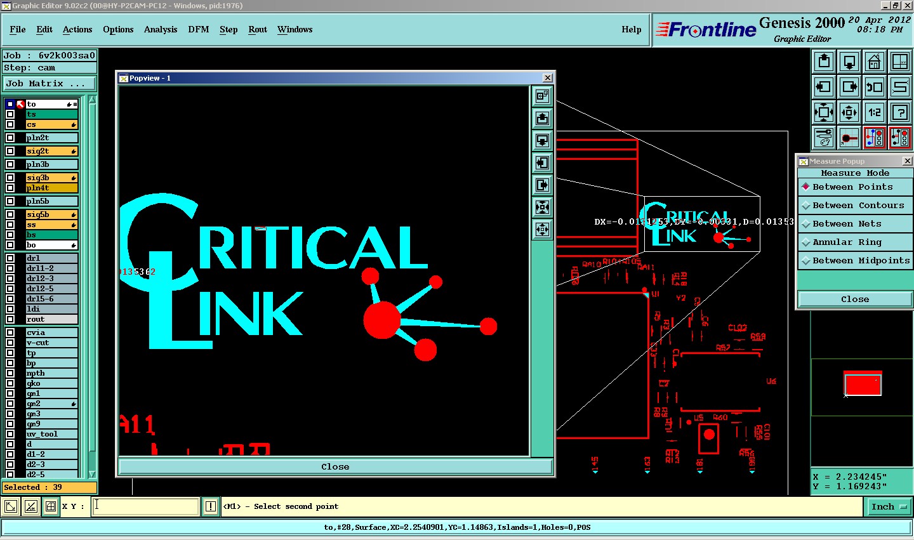This screenshot has width=914, height=540.
Task: Click the 1:2 zoom scale icon
Action: pos(875,112)
